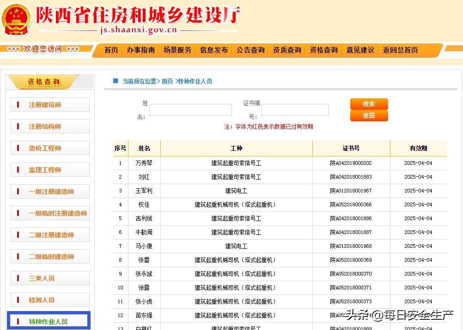Open the 首页 menu item in top navigation
The width and height of the screenshot is (463, 330).
point(110,50)
